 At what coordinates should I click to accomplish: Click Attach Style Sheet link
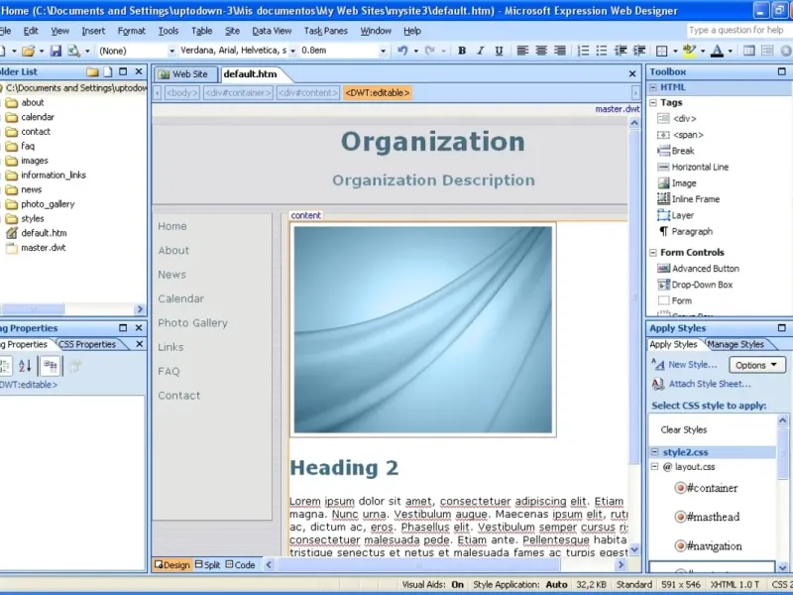[710, 384]
